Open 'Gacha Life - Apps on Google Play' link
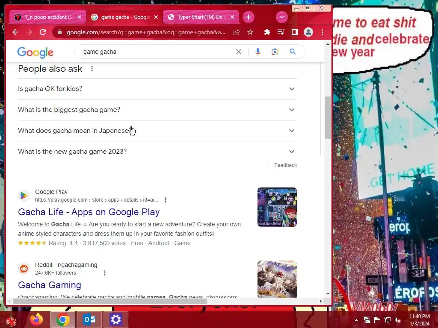Screen dimensions: 438x328 [x=89, y=212]
